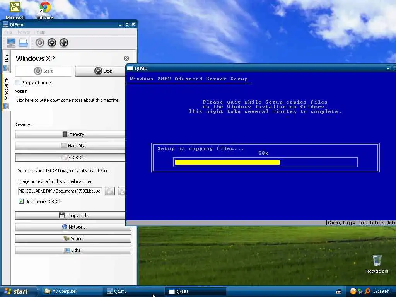Click the reload icon button beside the ISO path field

click(x=109, y=191)
